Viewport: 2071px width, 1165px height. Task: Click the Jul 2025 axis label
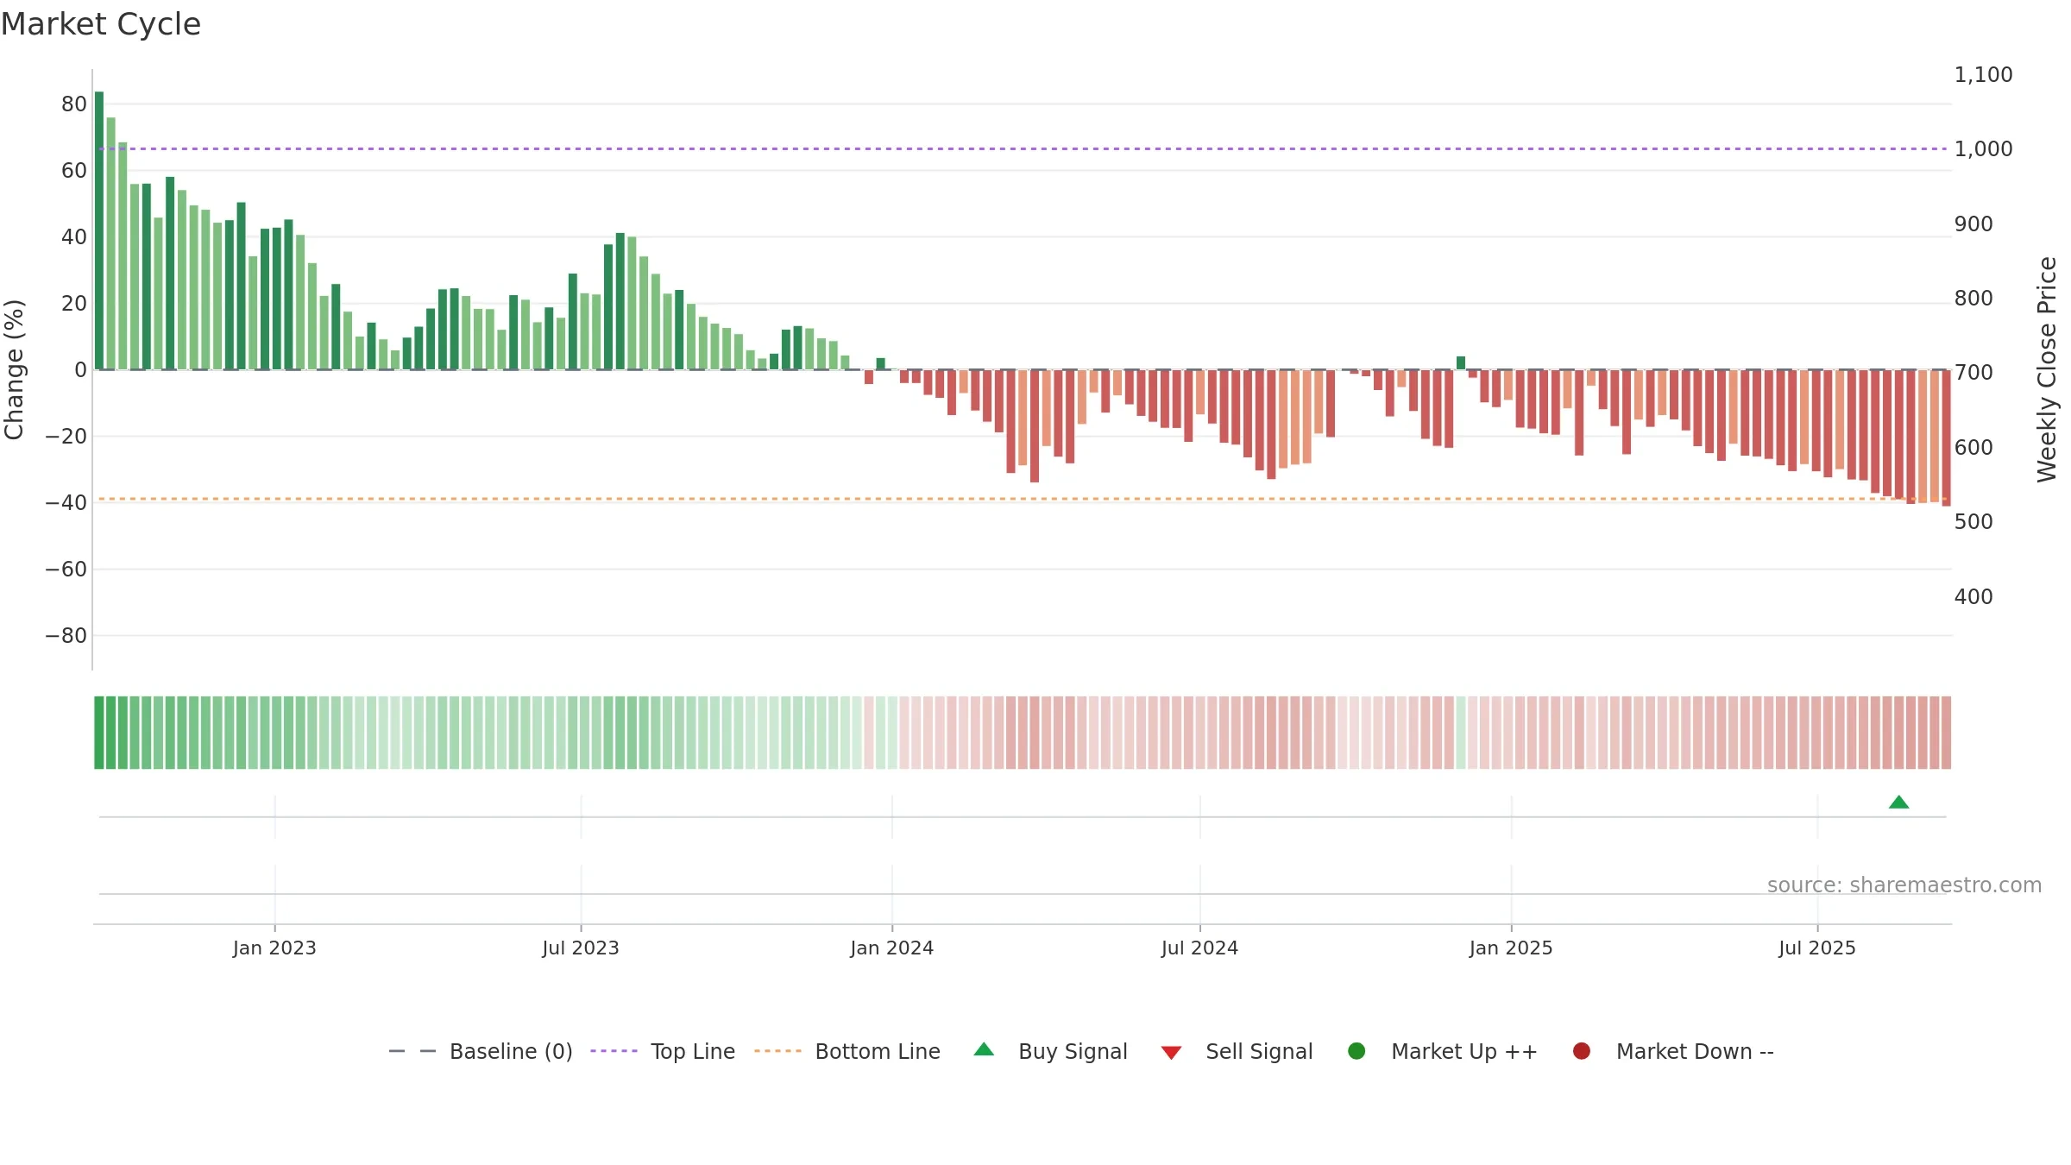(1817, 948)
